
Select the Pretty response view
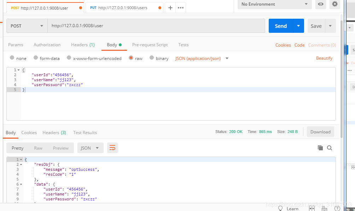[17, 148]
